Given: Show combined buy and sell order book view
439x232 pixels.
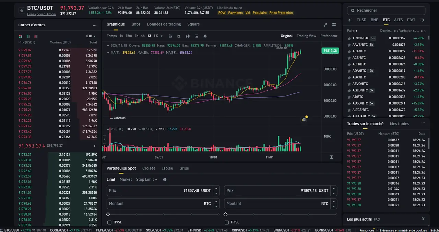Looking at the screenshot, I should [21, 36].
